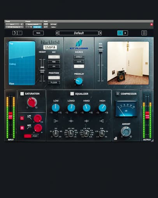Click the resize handle at bottom-right corner

[x=152, y=140]
